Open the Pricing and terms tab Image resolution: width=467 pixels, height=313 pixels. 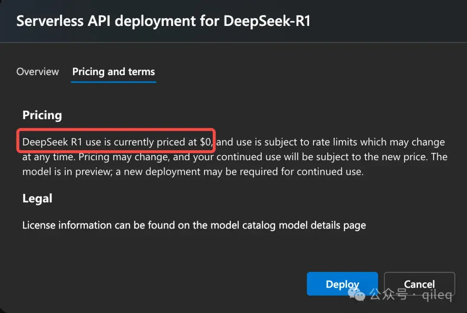113,72
